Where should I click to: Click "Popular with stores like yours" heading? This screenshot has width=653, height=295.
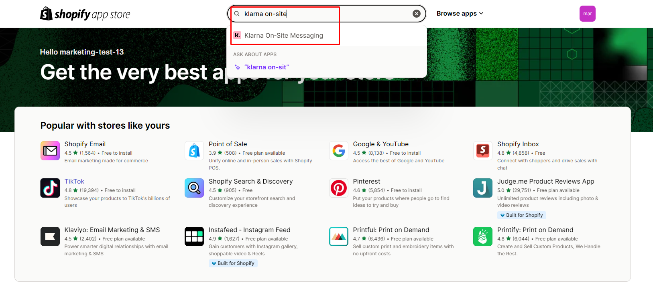[105, 126]
